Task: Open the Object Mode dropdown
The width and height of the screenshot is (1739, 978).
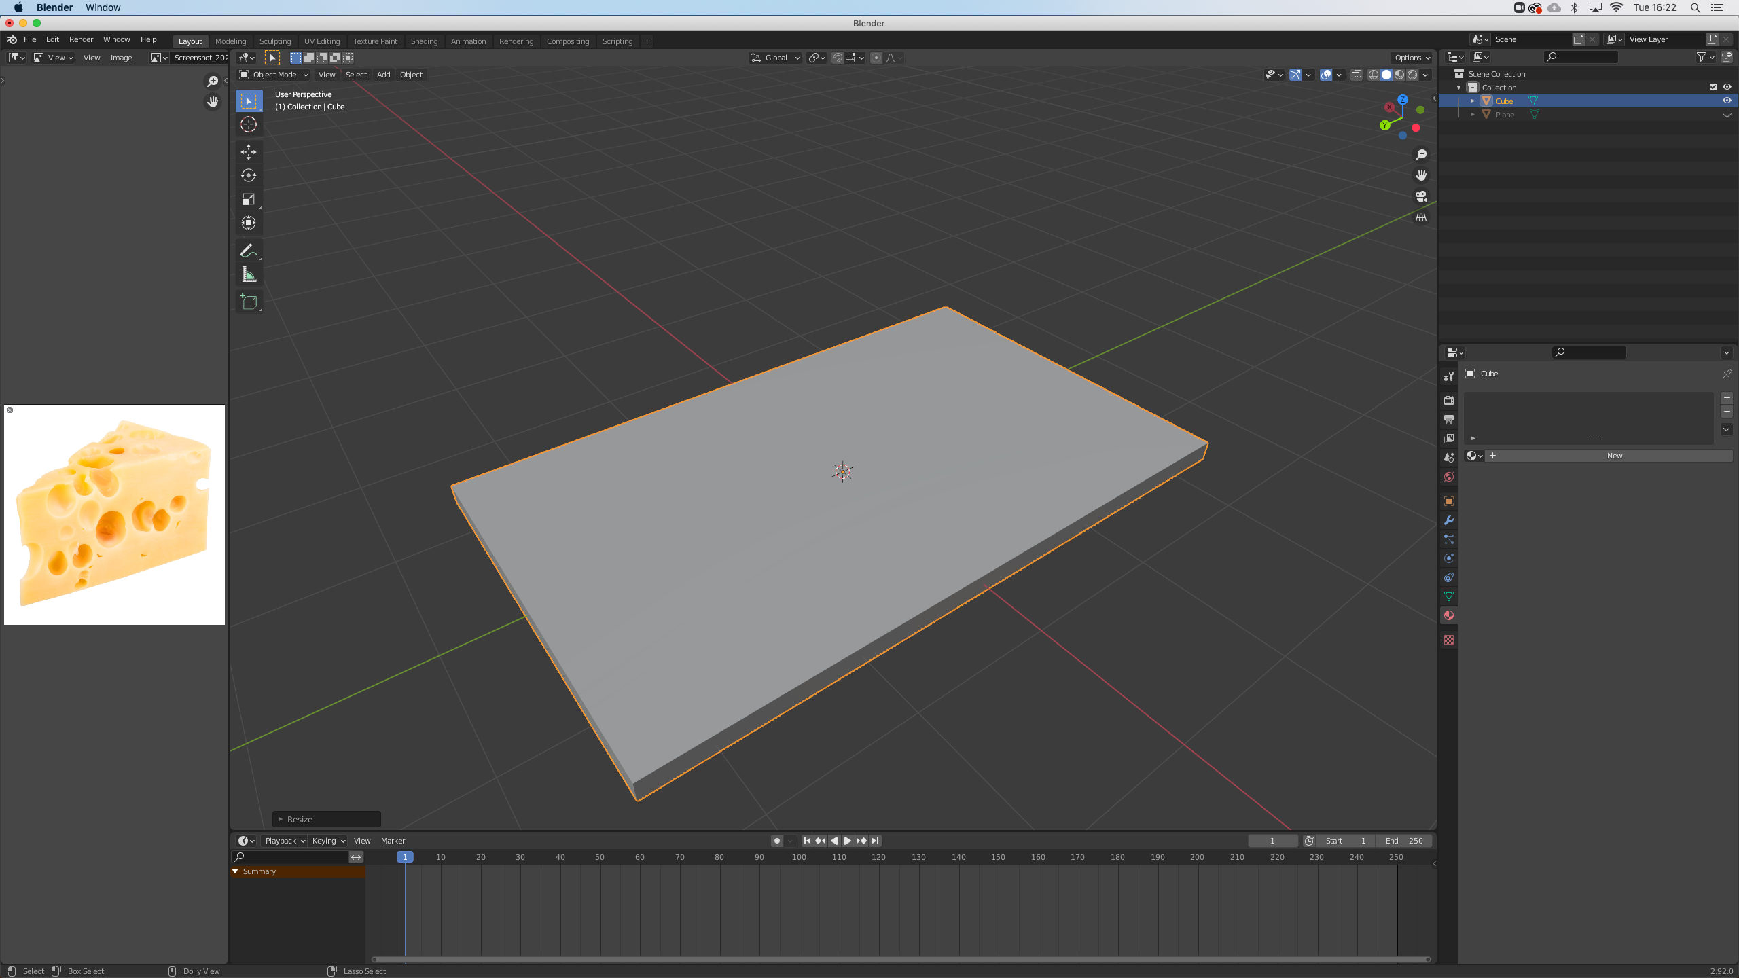Action: coord(274,74)
